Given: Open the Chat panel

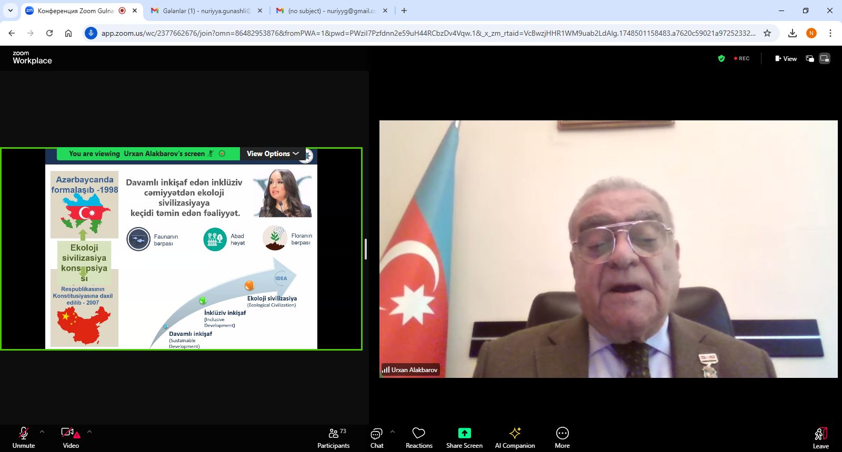Looking at the screenshot, I should click(x=377, y=437).
